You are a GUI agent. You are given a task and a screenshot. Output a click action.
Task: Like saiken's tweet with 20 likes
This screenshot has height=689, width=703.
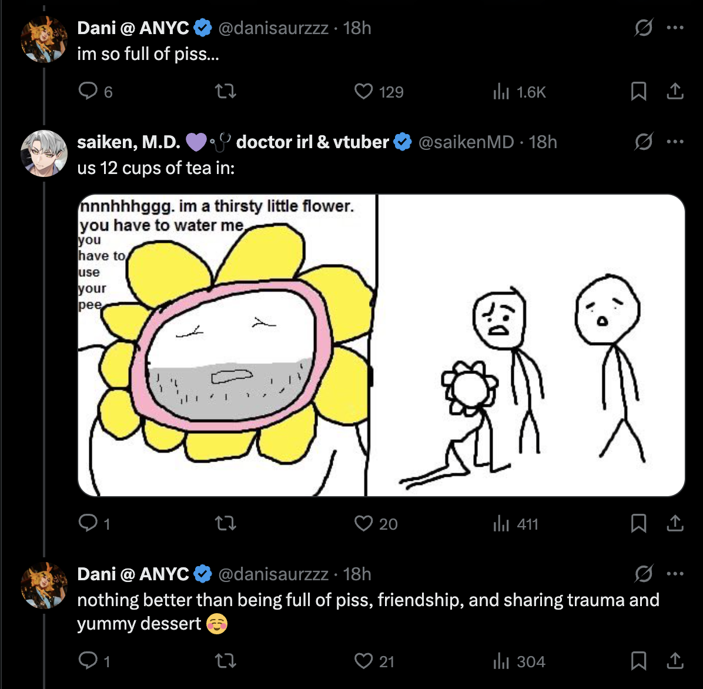click(x=364, y=523)
